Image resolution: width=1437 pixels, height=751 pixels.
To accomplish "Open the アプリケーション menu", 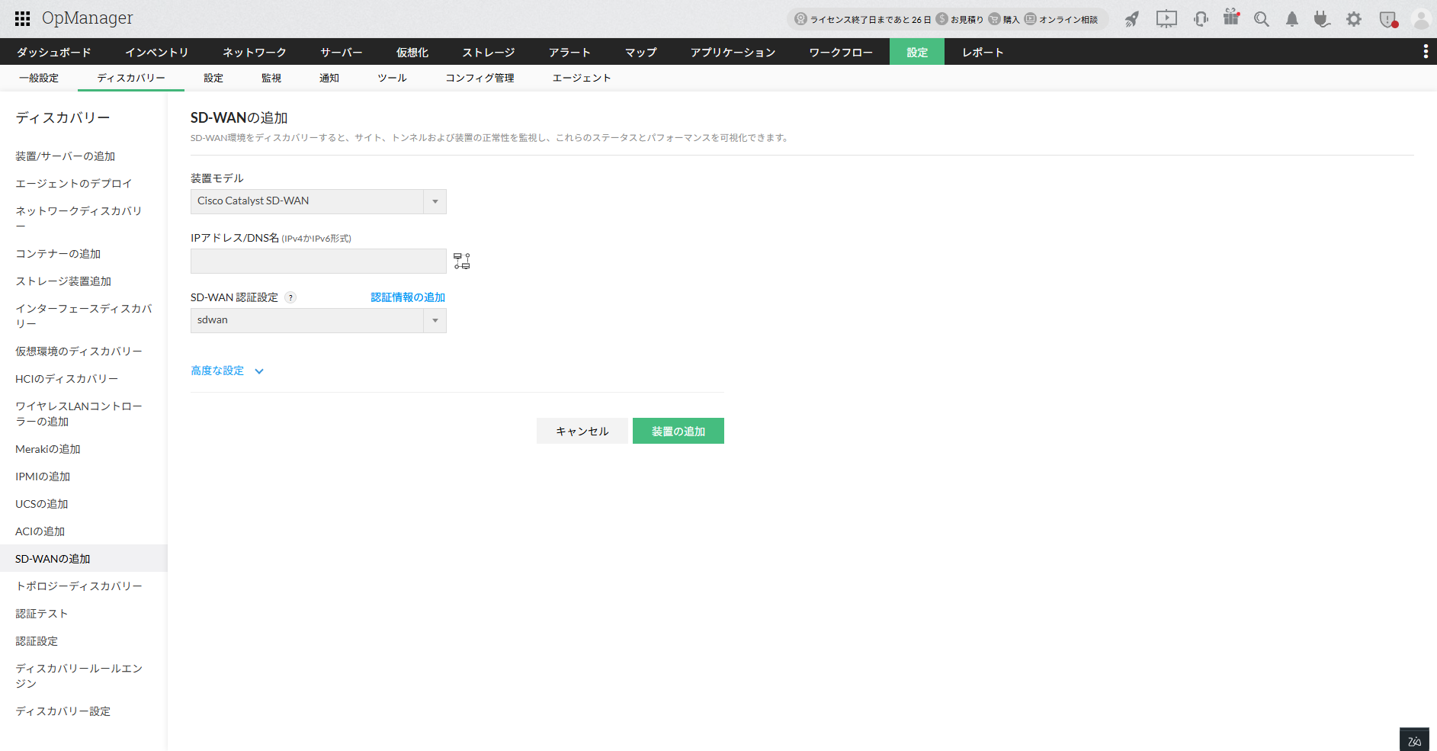I will (733, 52).
